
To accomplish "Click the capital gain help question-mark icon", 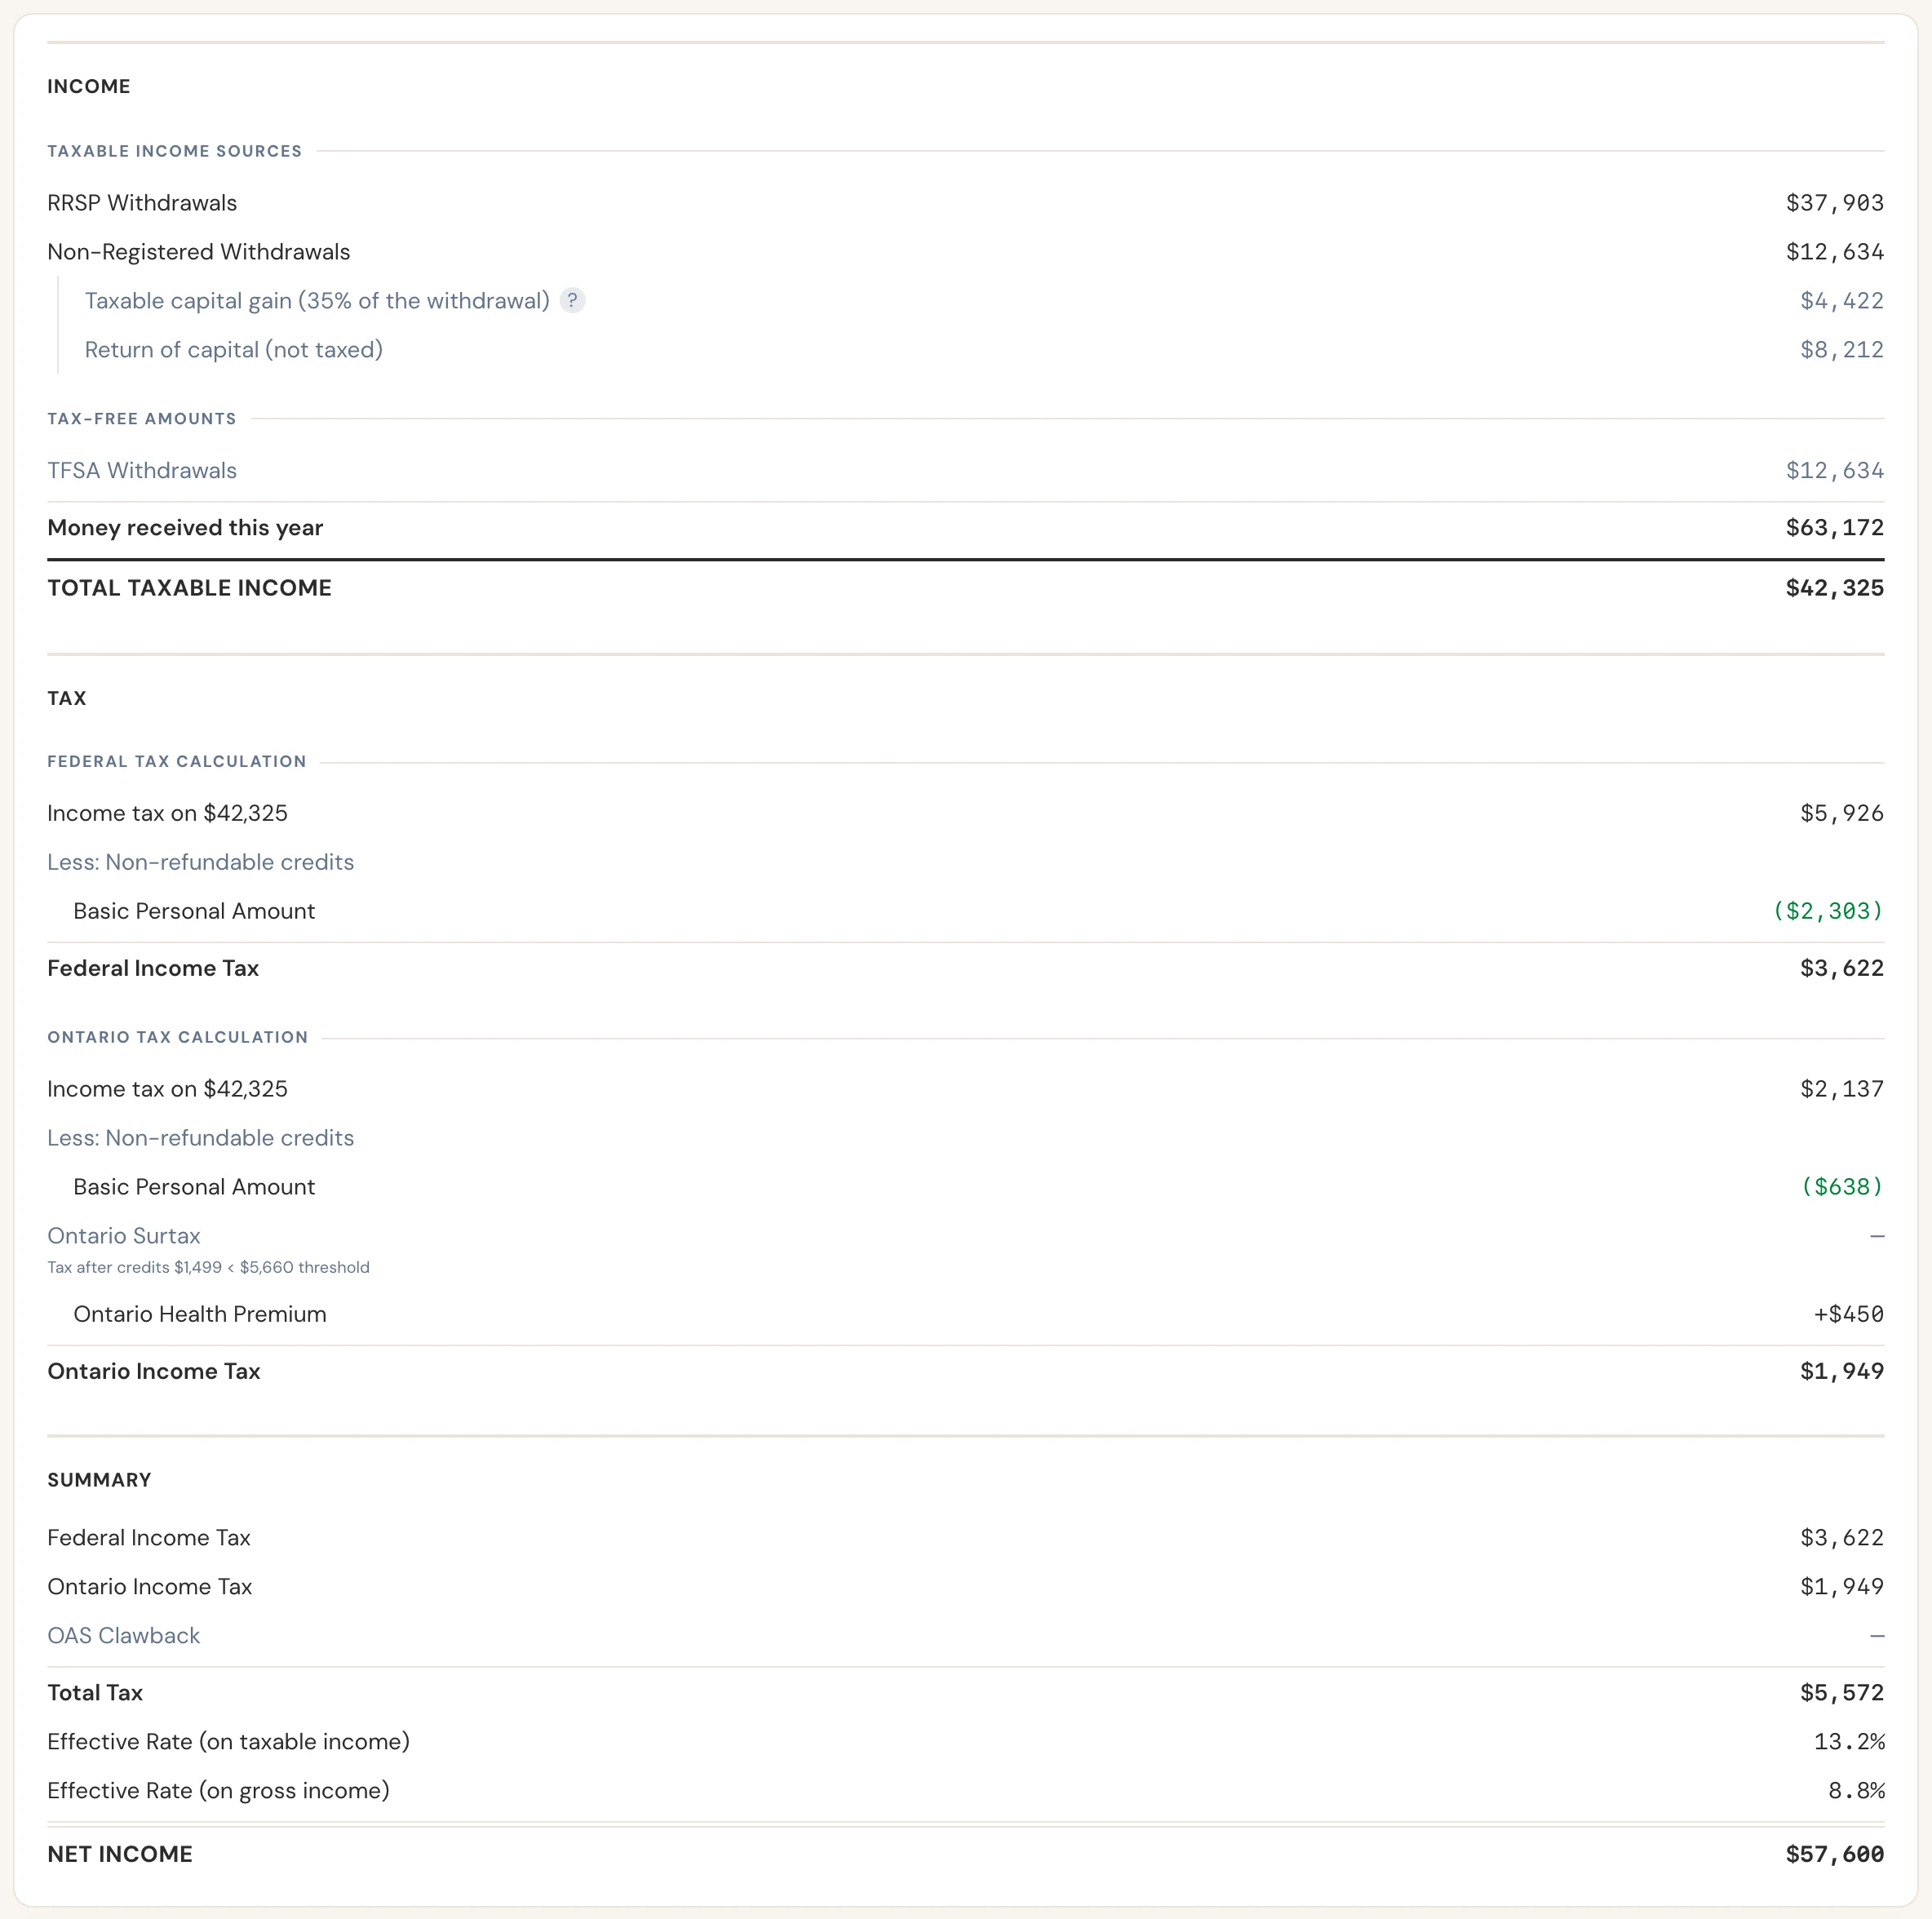I will [x=572, y=300].
